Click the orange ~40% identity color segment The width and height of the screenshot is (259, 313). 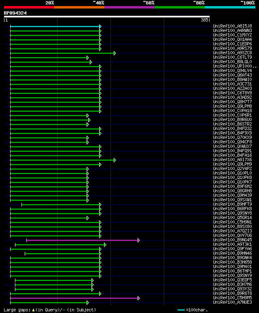click(79, 7)
